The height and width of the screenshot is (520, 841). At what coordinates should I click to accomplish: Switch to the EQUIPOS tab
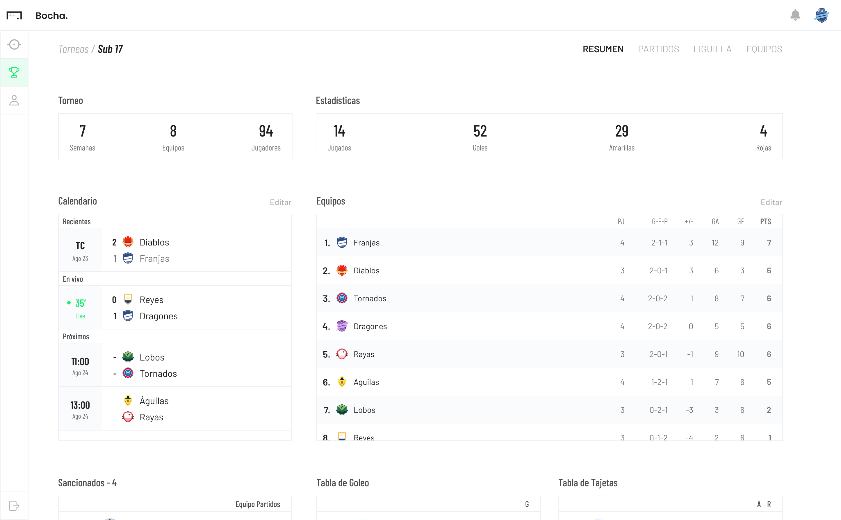coord(764,49)
